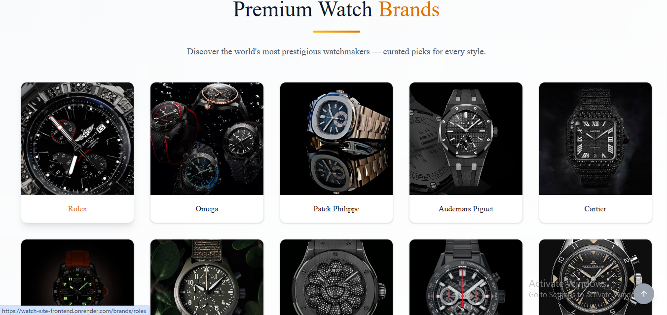
Task: Click the Hublot diamond flower watch card
Action: tap(336, 277)
